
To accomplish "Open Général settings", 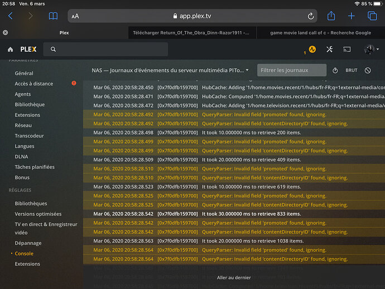I will pos(24,73).
